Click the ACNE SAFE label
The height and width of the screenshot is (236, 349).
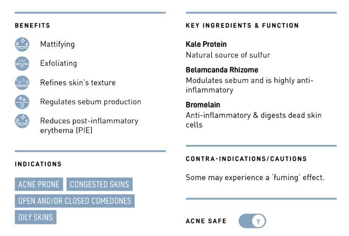click(206, 221)
